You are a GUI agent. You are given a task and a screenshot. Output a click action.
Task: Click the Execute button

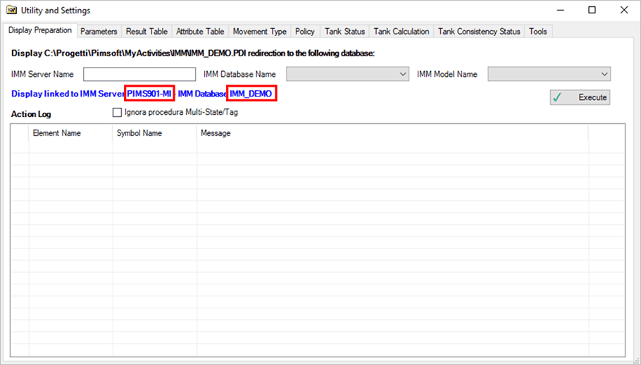580,97
